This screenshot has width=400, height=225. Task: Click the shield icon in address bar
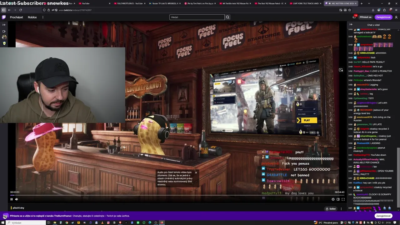(44, 10)
